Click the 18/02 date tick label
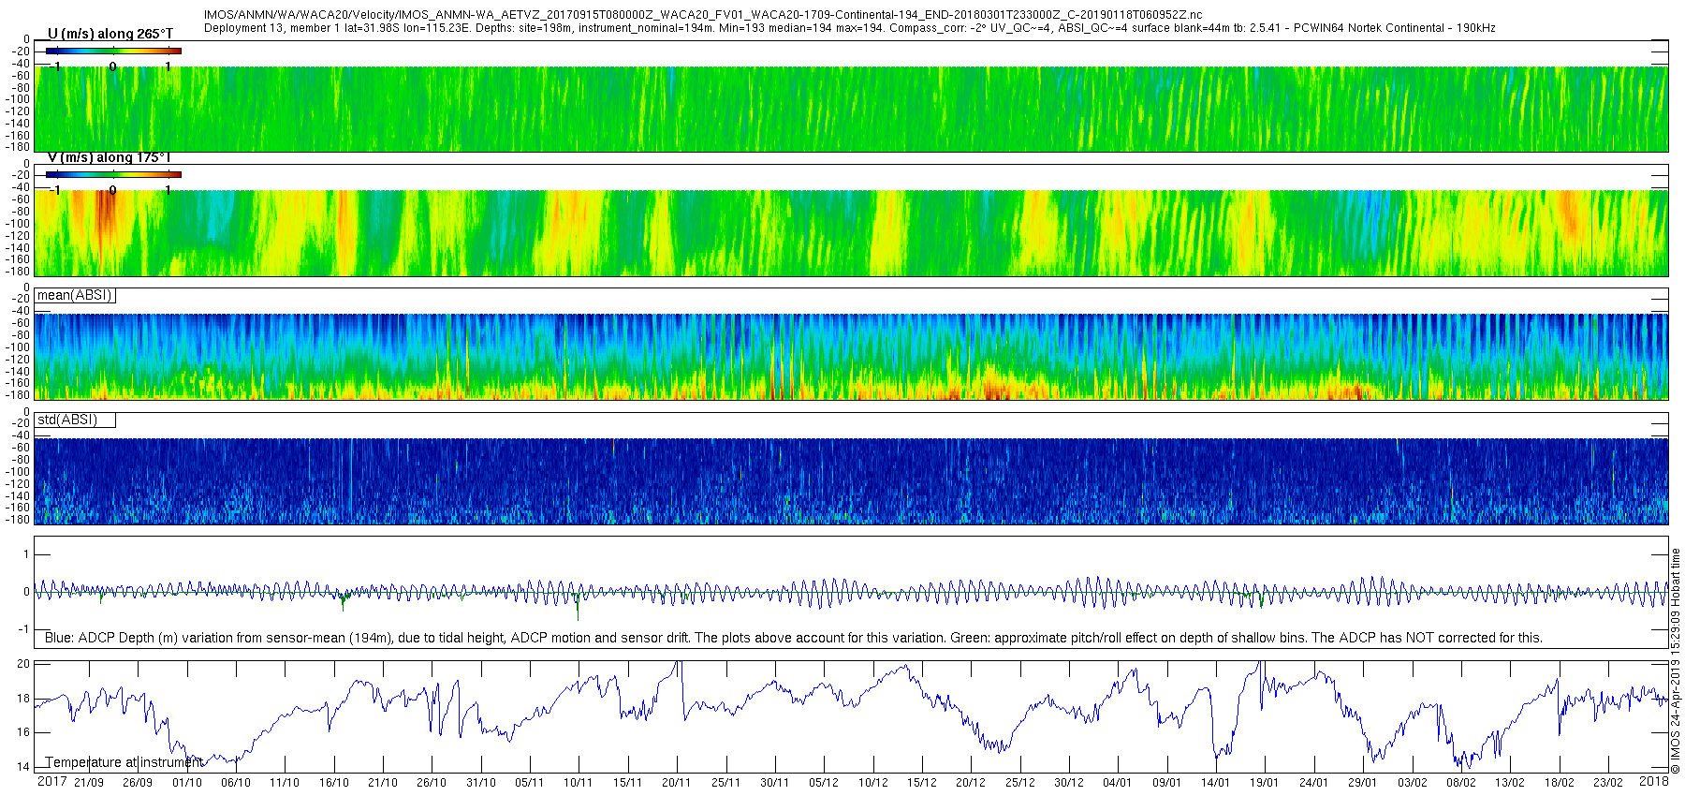This screenshot has width=1685, height=796. [x=1560, y=783]
